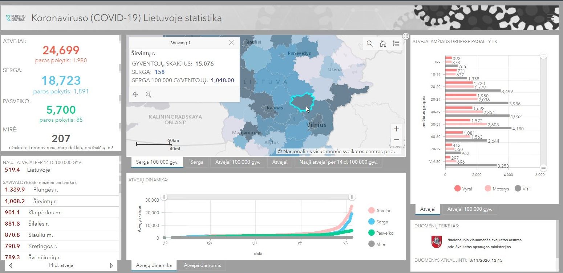Open the Atvejai 100 000 gyv. age chart tab

pyautogui.click(x=469, y=209)
